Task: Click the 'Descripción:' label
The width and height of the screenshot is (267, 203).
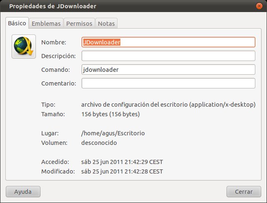Action: [x=58, y=56]
